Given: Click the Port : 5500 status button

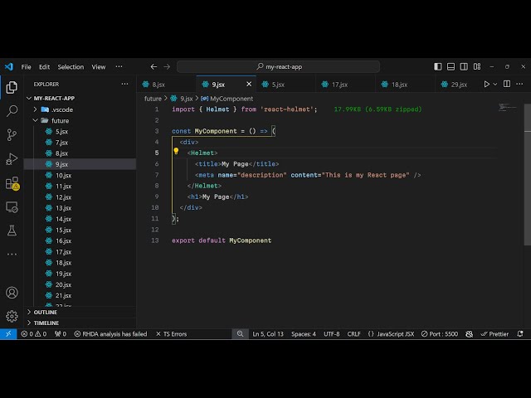Looking at the screenshot, I should 439,334.
